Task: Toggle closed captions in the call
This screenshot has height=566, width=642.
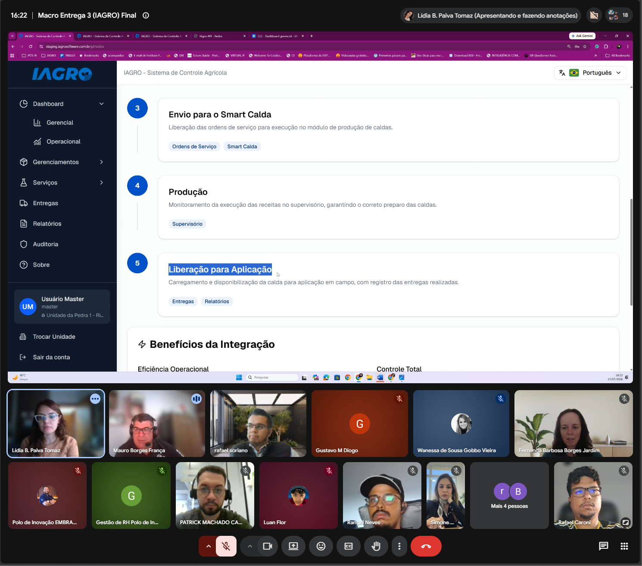Action: pos(349,546)
